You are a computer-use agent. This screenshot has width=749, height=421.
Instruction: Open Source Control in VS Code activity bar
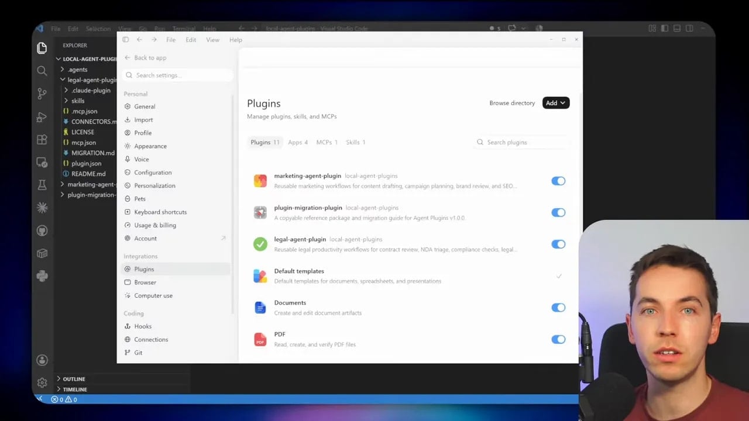click(x=42, y=94)
